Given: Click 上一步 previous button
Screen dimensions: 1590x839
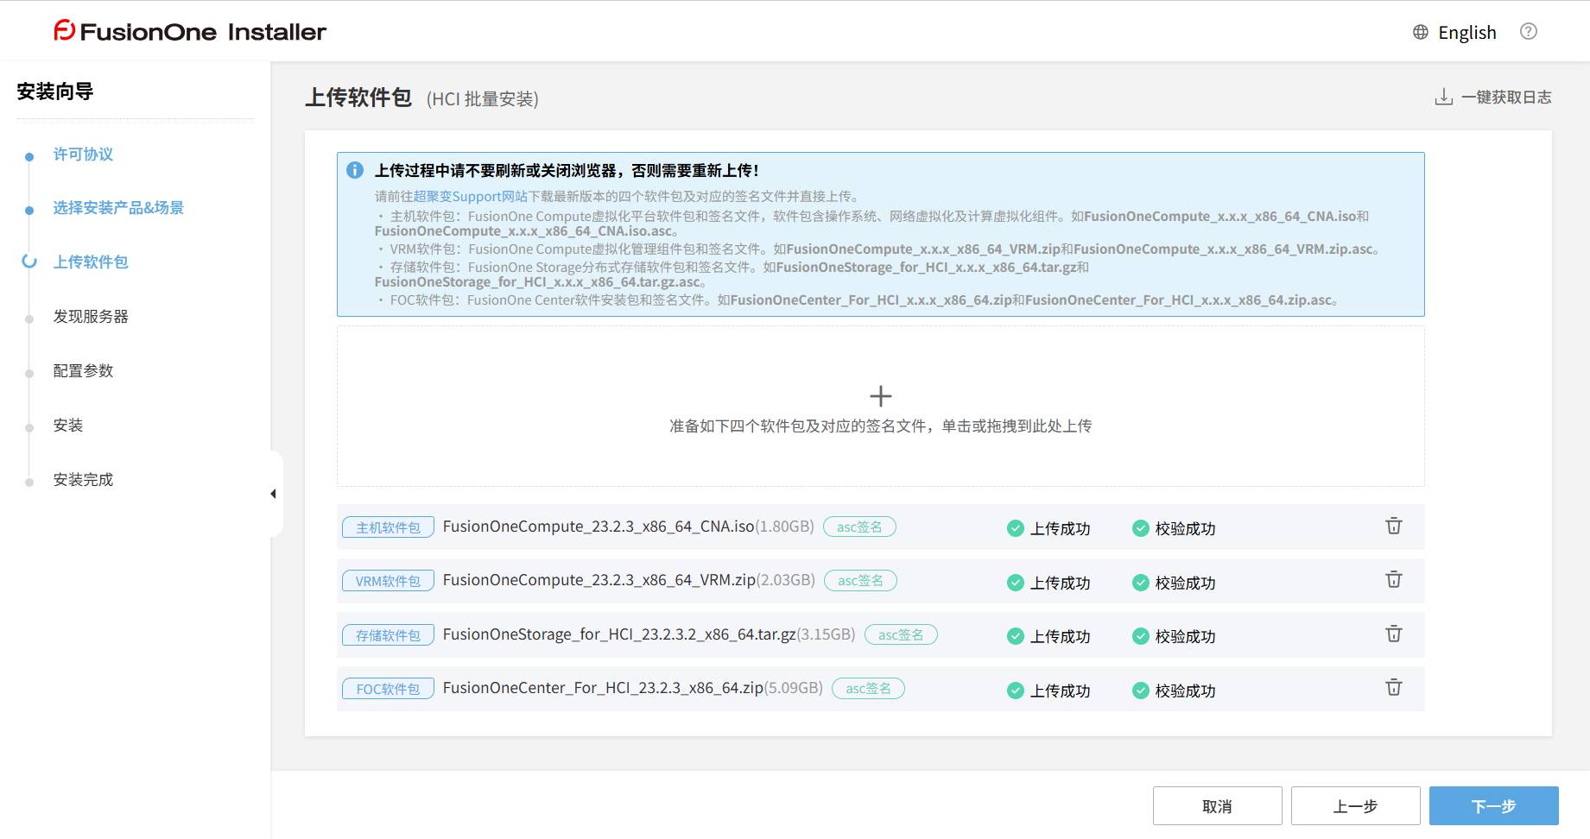Looking at the screenshot, I should point(1356,806).
